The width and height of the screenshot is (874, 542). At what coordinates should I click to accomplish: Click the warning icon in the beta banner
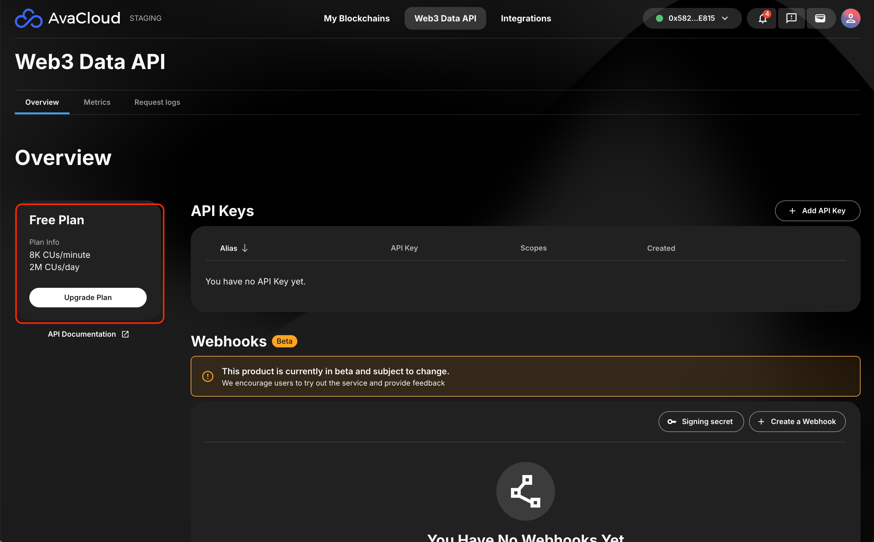coord(208,376)
